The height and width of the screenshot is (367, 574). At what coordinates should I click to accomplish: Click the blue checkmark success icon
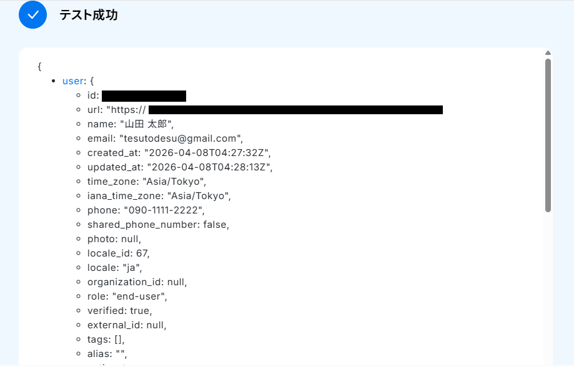33,15
